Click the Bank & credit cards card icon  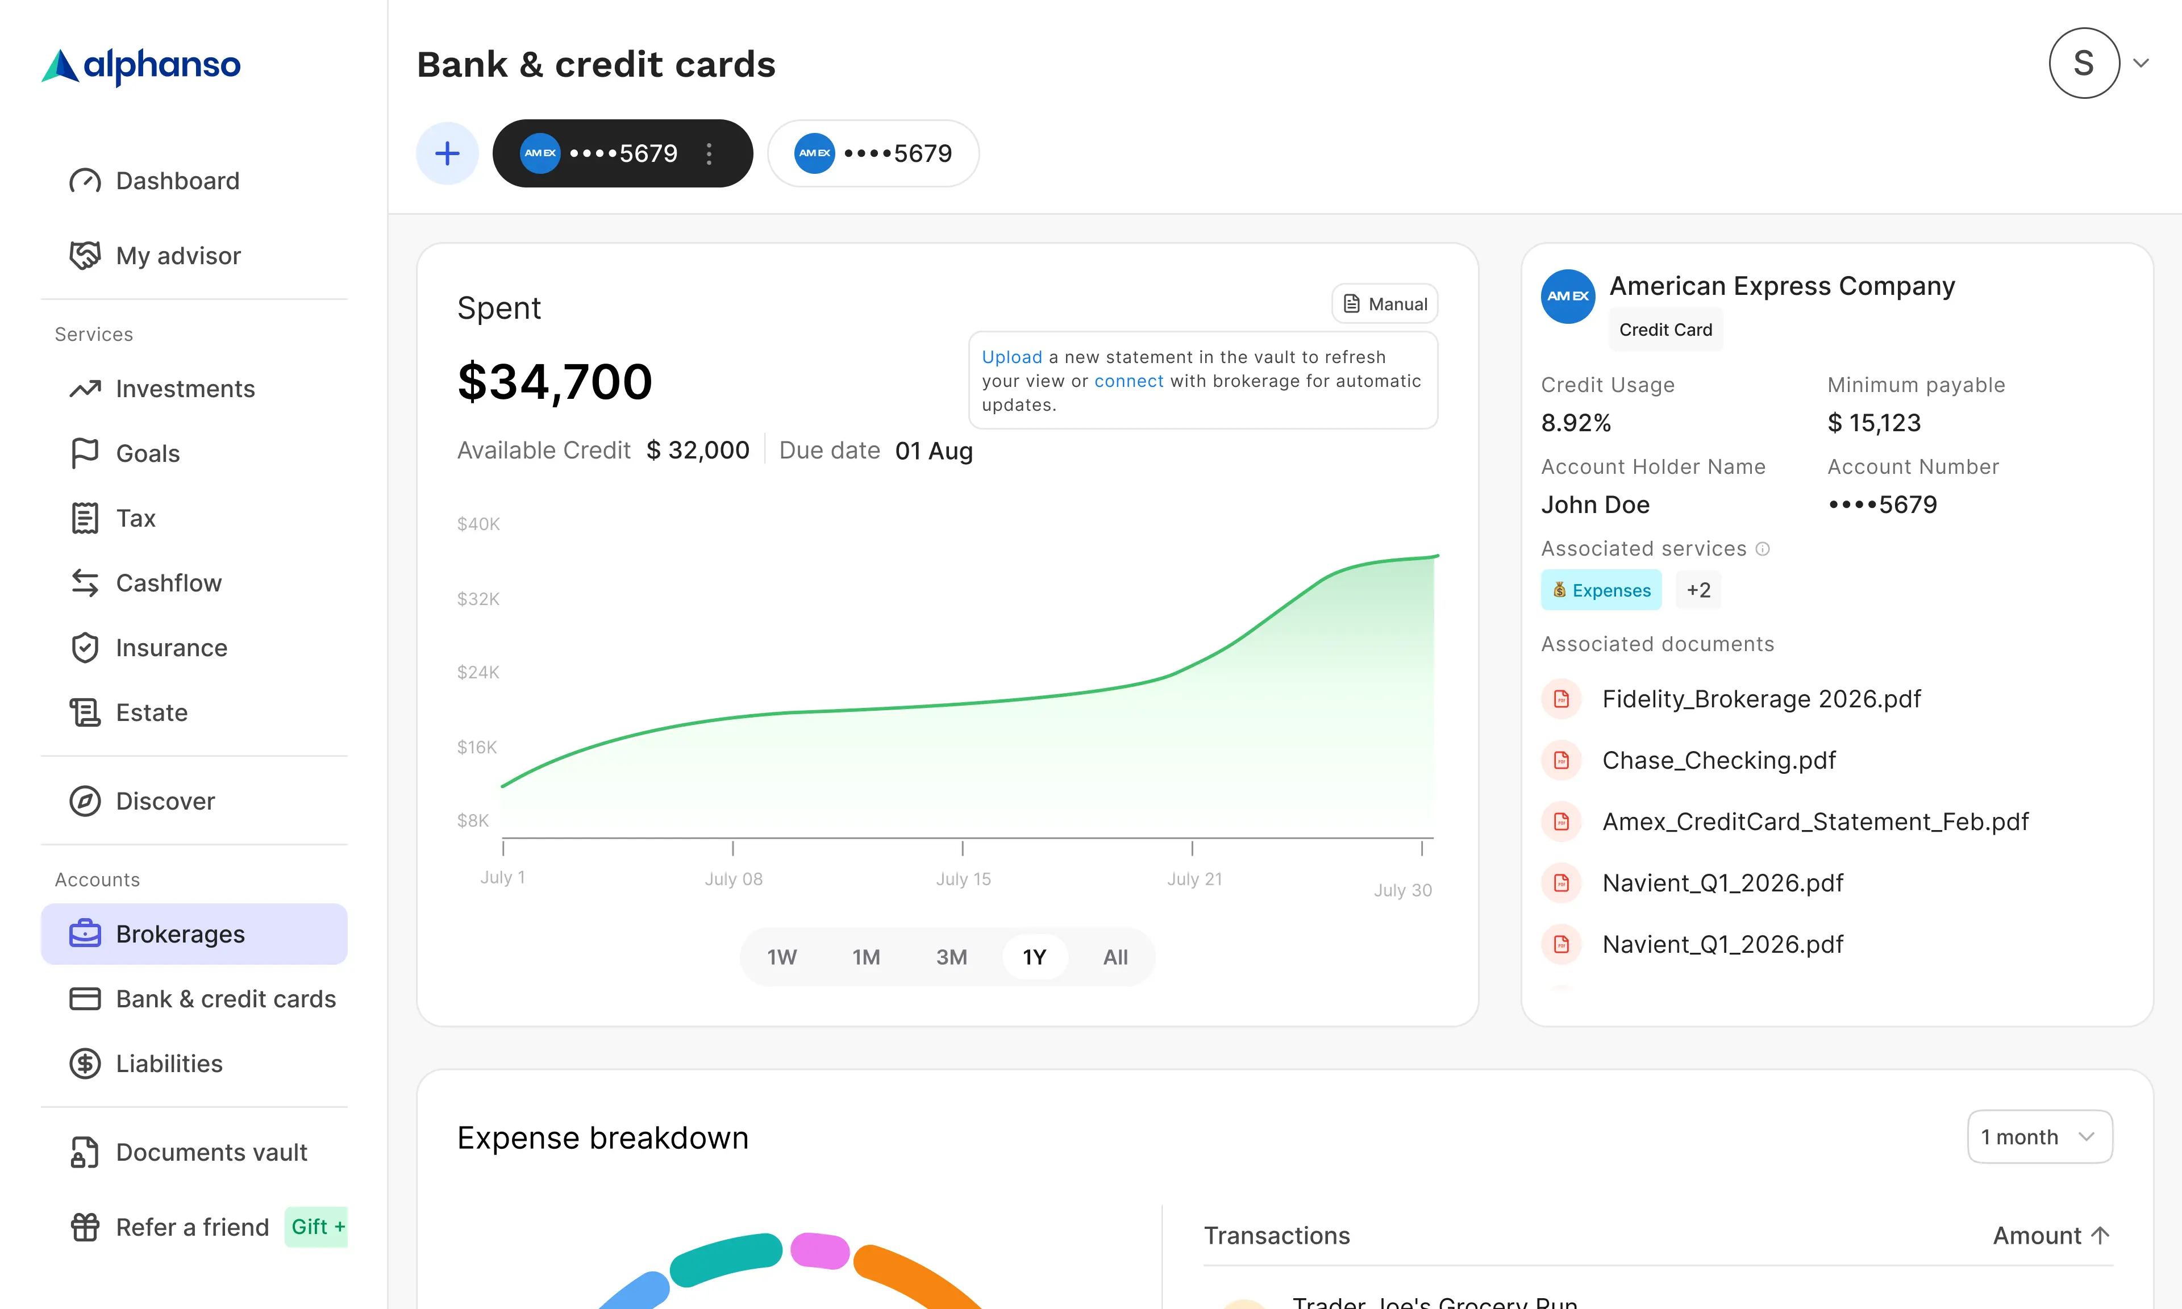pyautogui.click(x=85, y=998)
